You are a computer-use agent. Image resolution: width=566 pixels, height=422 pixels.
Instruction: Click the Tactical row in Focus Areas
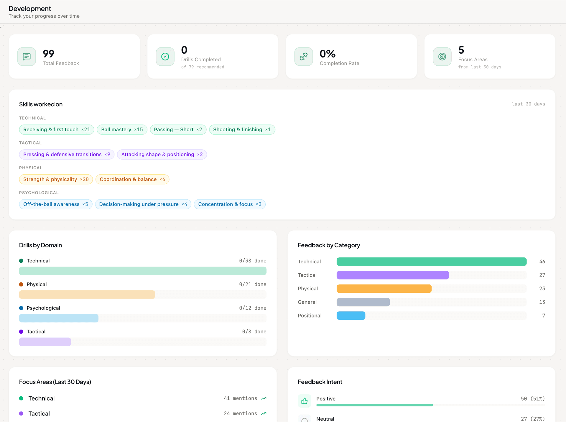pyautogui.click(x=143, y=413)
